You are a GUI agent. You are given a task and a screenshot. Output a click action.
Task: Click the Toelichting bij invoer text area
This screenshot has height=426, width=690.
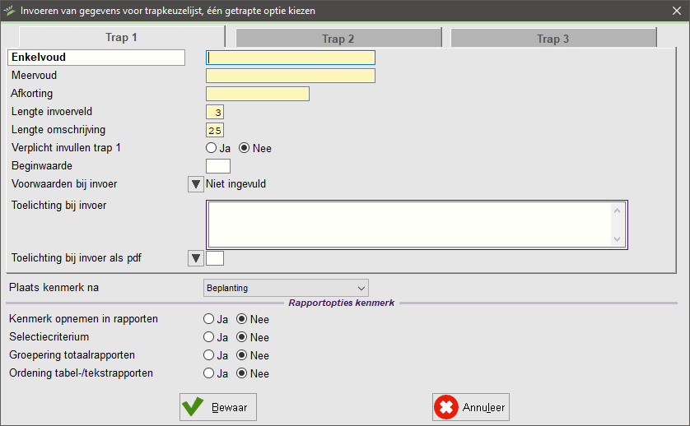tap(409, 224)
